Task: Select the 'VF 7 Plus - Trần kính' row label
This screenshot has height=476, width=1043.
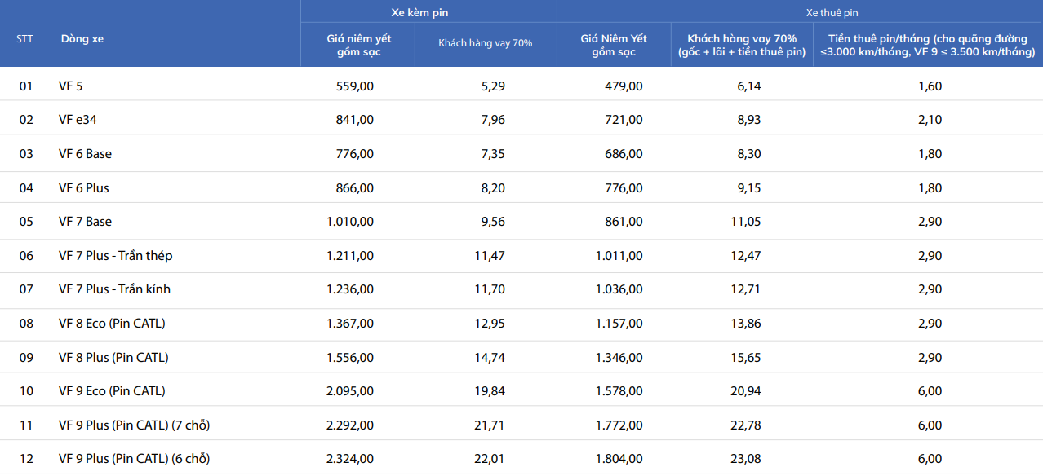Action: click(x=114, y=289)
